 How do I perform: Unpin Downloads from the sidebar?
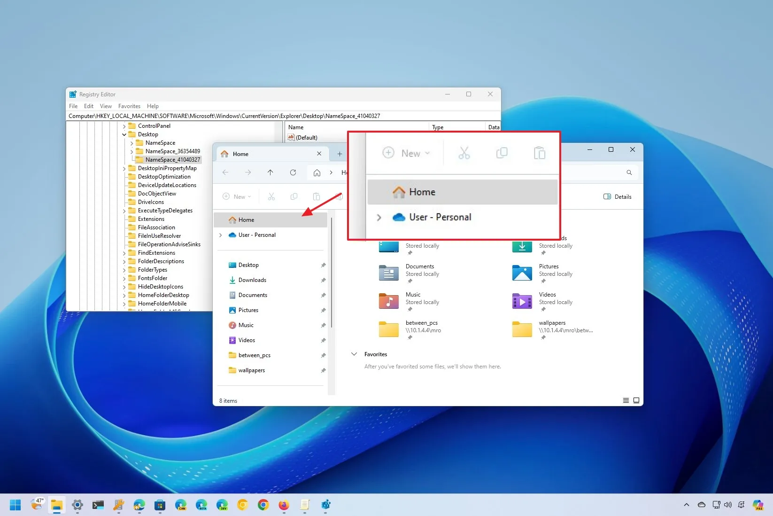(x=323, y=280)
